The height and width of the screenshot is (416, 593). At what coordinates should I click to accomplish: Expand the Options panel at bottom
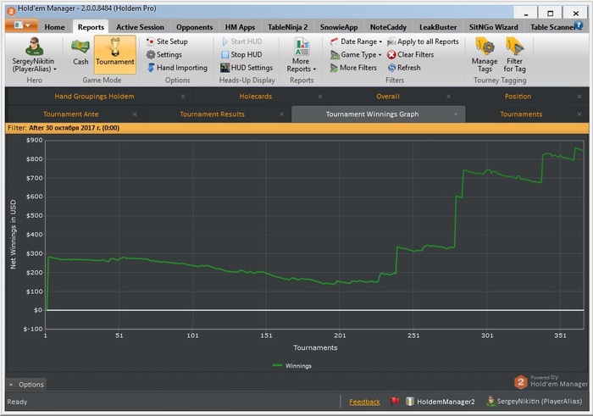pos(26,385)
